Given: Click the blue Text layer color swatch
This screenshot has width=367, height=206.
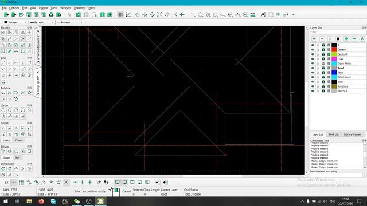Looking at the screenshot, I should [x=334, y=73].
